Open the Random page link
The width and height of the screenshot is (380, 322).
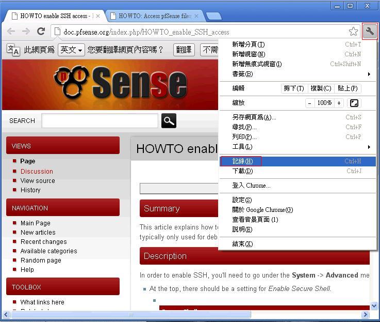[x=41, y=260]
